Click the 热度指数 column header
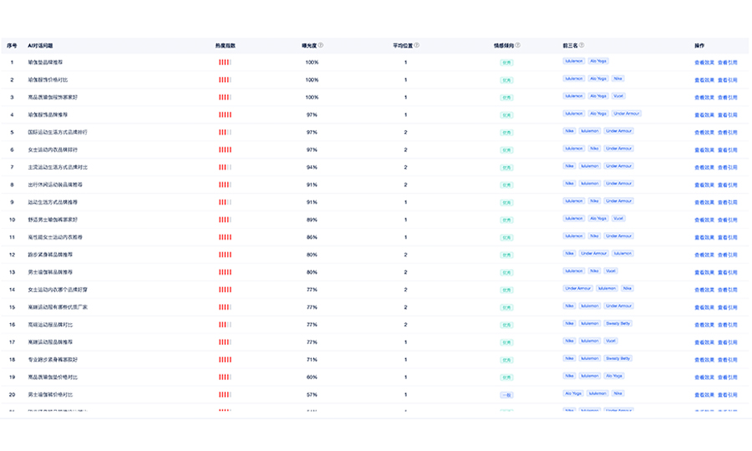 tap(225, 45)
